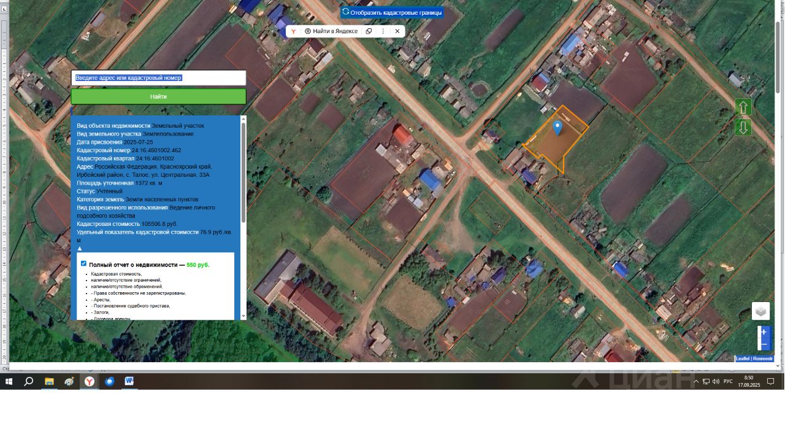785x442 pixels.
Task: Open Windows taskbar search
Action: point(29,381)
